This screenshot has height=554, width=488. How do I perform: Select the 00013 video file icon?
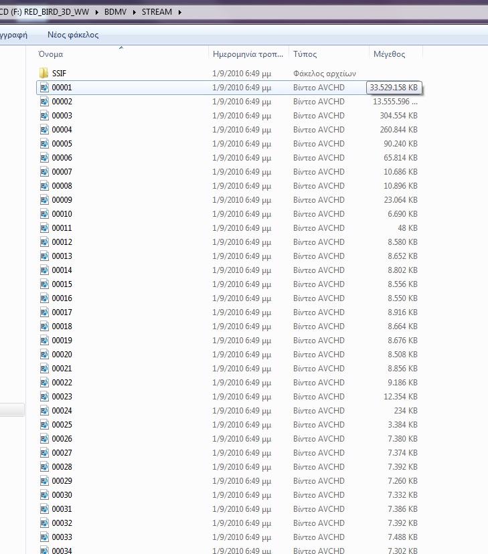pyautogui.click(x=44, y=256)
